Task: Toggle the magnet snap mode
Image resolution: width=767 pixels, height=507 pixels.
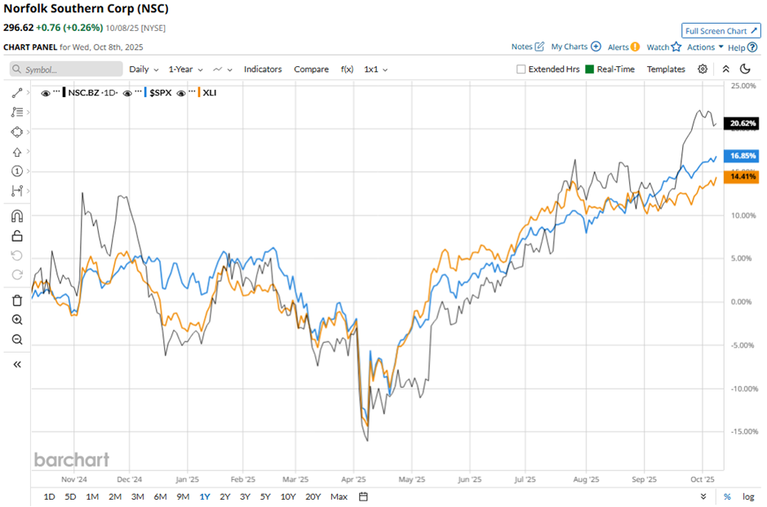Action: (x=17, y=216)
